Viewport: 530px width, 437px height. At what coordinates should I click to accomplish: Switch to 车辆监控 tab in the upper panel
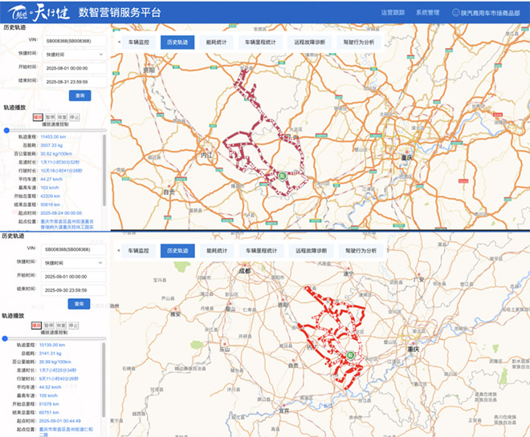(x=139, y=42)
